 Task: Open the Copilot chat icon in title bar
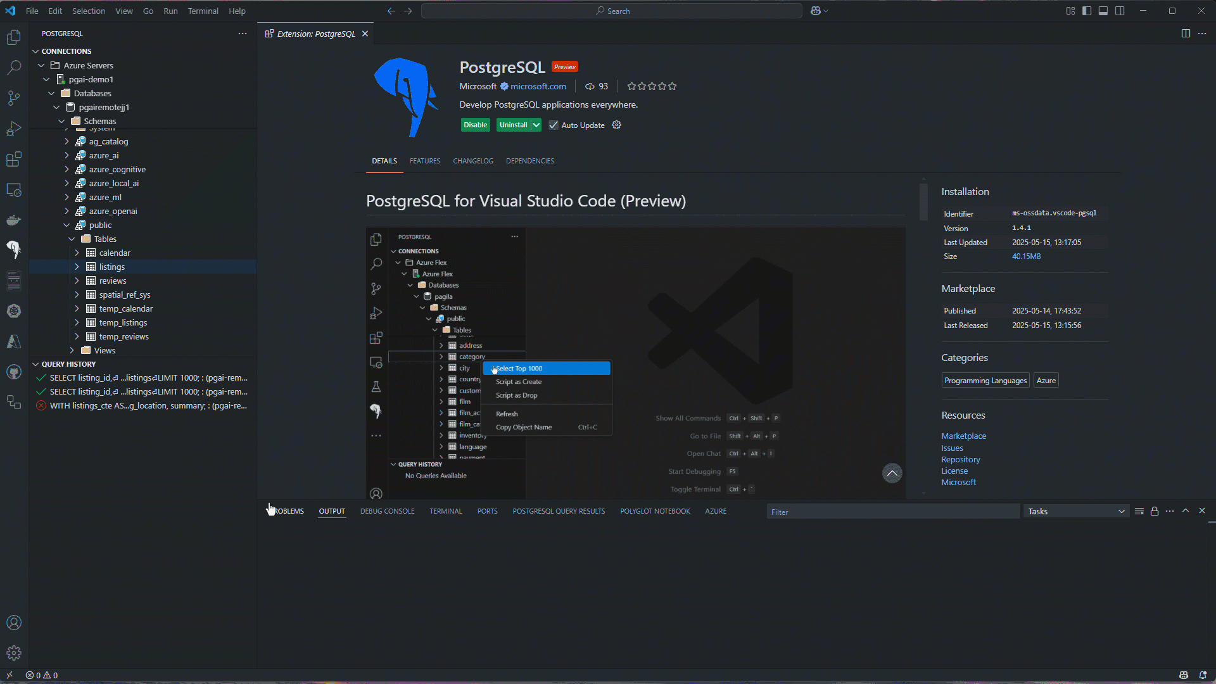point(816,11)
